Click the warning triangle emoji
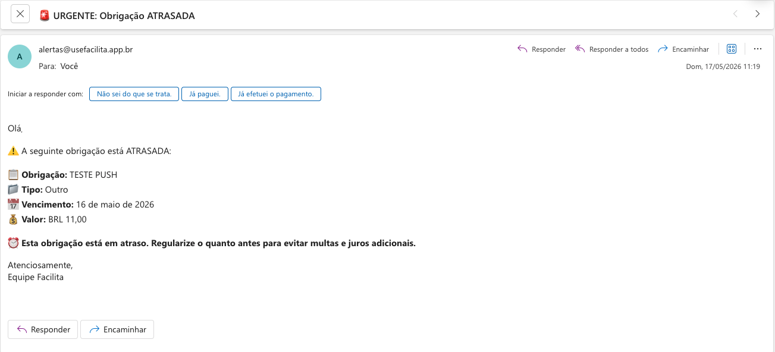This screenshot has width=775, height=352. click(x=13, y=151)
